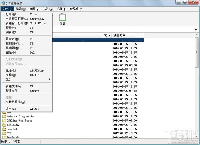Click the 选定 0 个项目 status text
This screenshot has height=145, width=200.
(x=11, y=142)
